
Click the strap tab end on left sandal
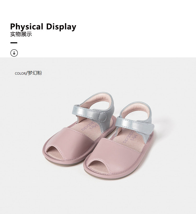click(x=102, y=117)
